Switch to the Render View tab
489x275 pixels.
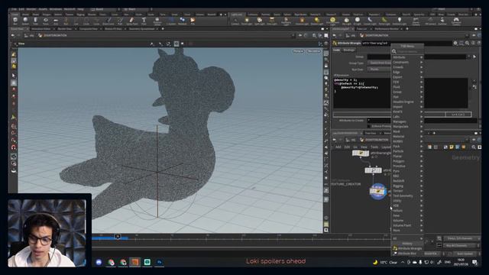click(65, 29)
